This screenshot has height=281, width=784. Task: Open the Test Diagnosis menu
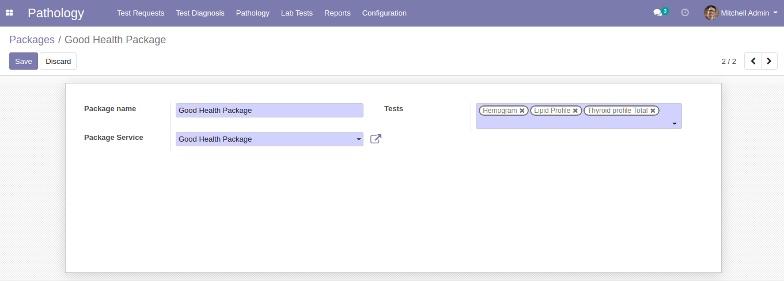tap(200, 13)
